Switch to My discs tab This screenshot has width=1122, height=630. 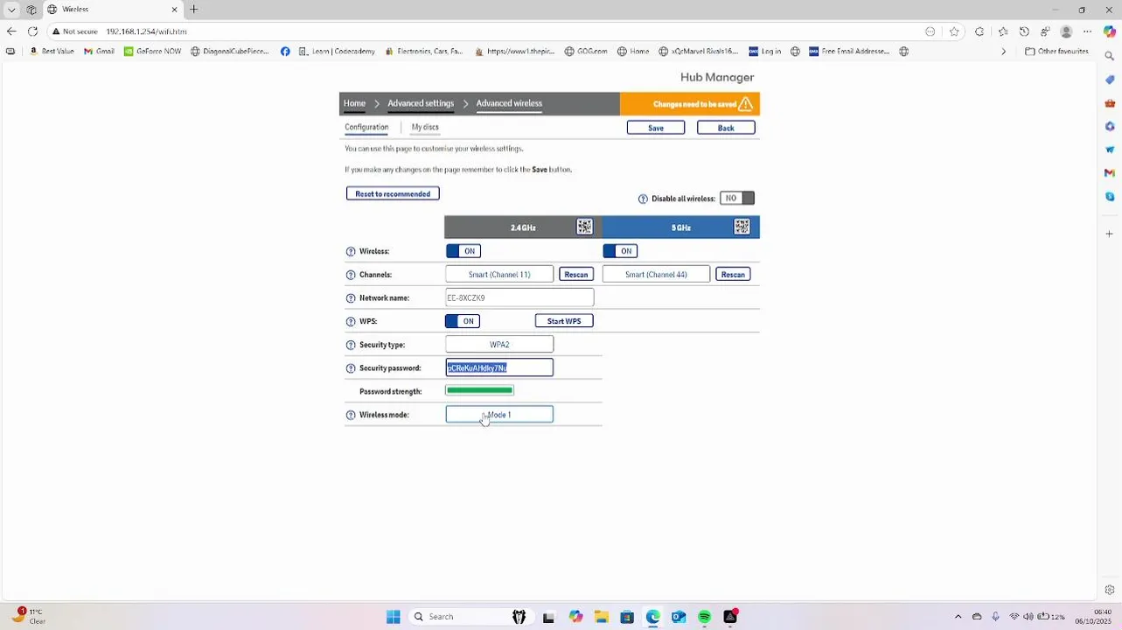click(425, 128)
